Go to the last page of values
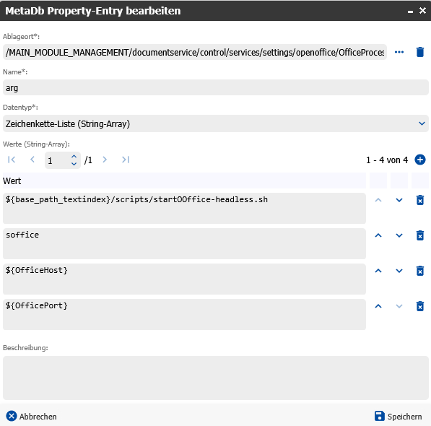This screenshot has height=426, width=431. tap(126, 160)
